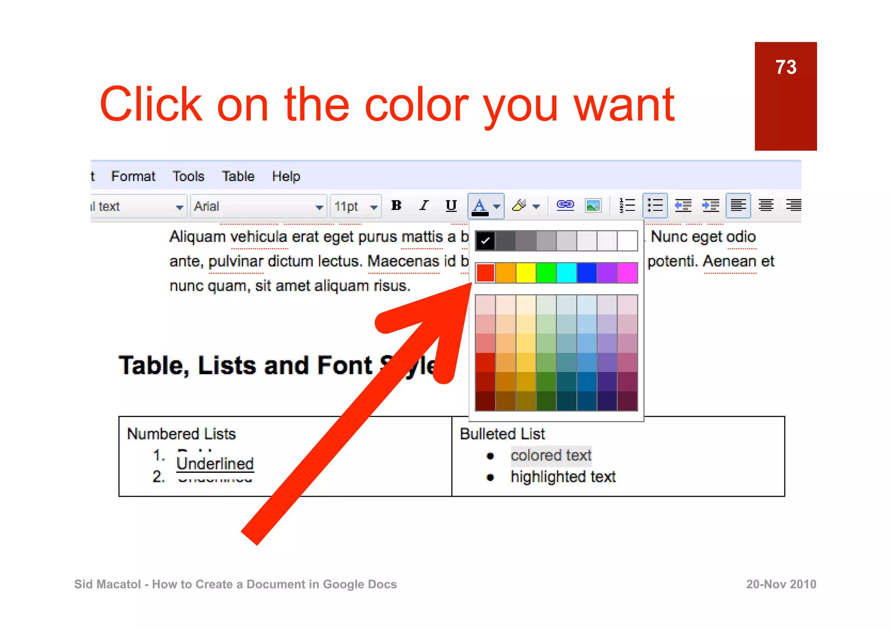Screen dimensions: 892x630
Task: Pick the bright yellow color swatch
Action: tap(526, 273)
